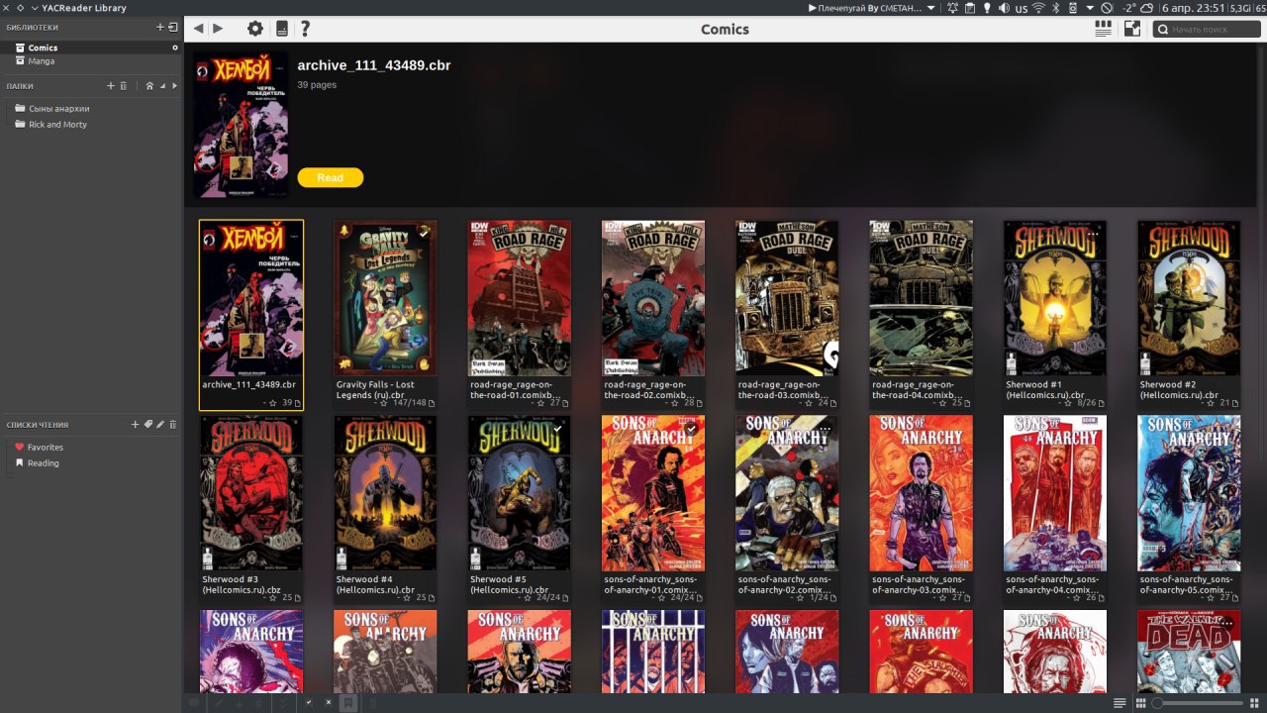
Task: Go to root folder home icon
Action: click(x=149, y=86)
